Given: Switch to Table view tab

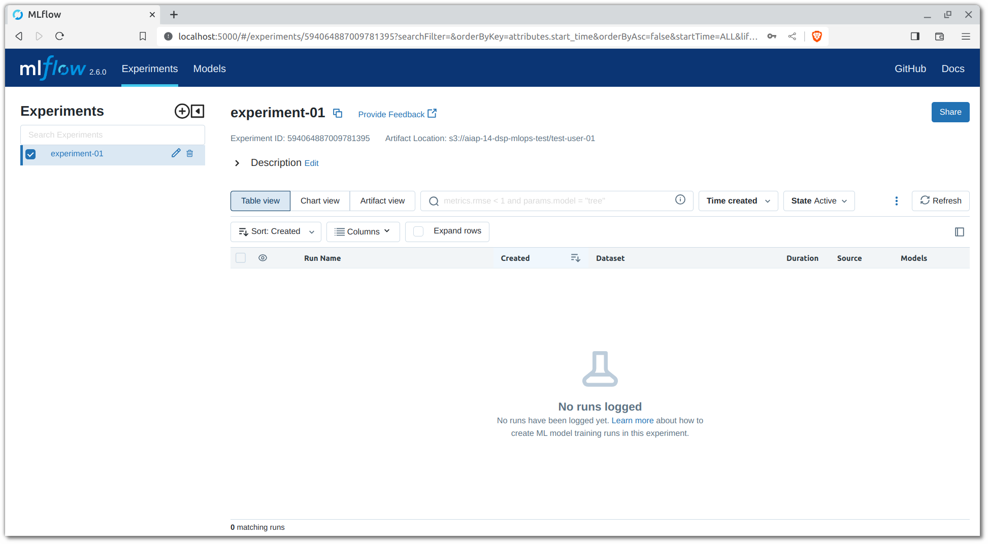Looking at the screenshot, I should point(260,201).
